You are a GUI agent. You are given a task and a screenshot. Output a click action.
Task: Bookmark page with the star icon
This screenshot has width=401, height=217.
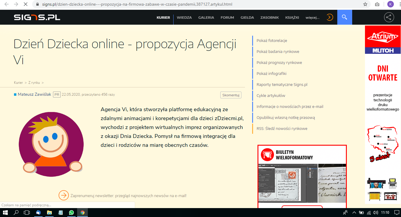pyautogui.click(x=365, y=4)
